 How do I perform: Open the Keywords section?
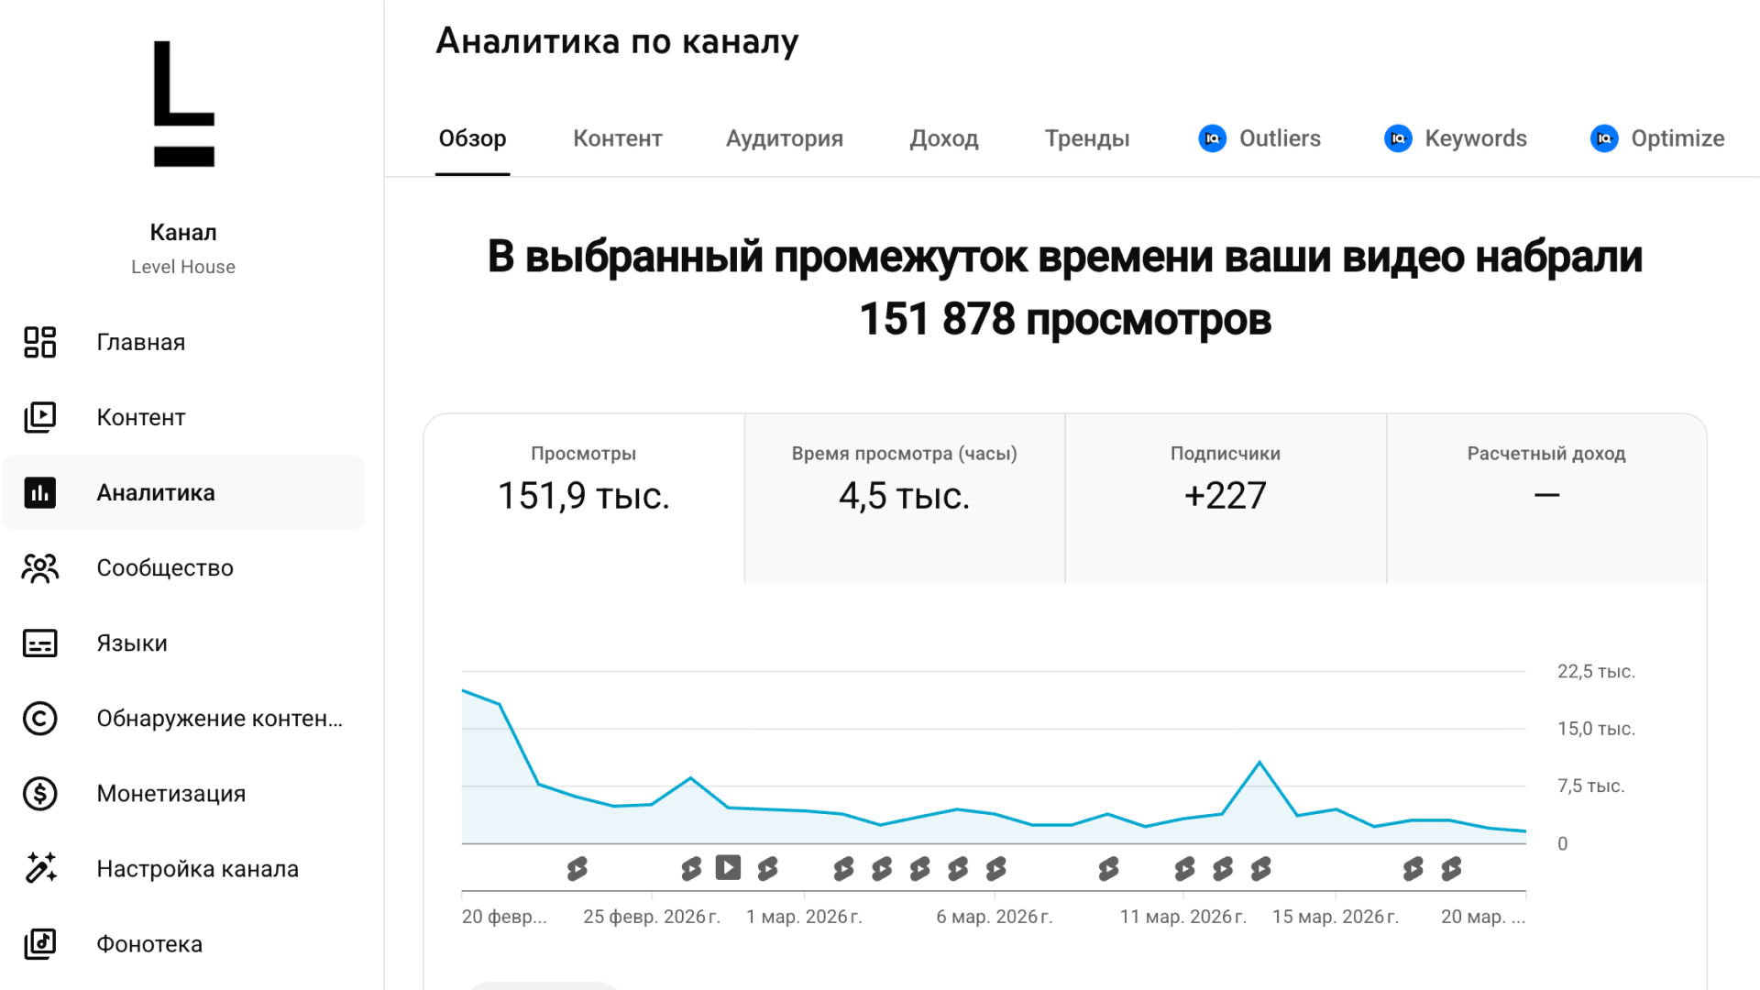[x=1476, y=138]
